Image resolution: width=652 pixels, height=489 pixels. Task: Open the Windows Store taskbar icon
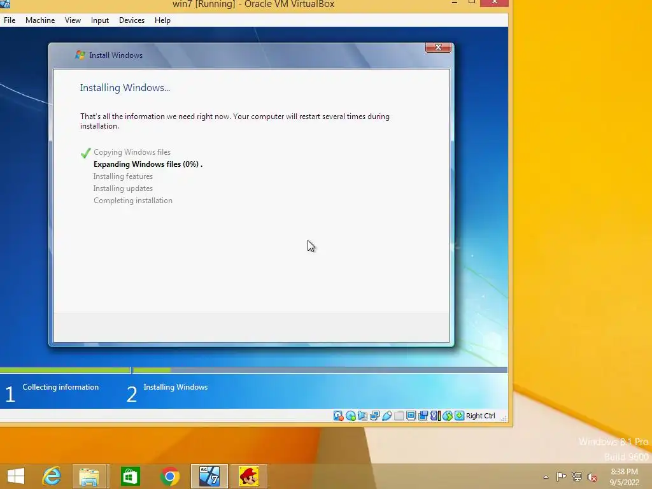coord(130,476)
